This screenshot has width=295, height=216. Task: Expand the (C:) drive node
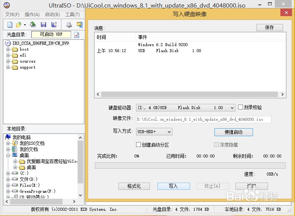pyautogui.click(x=8, y=173)
